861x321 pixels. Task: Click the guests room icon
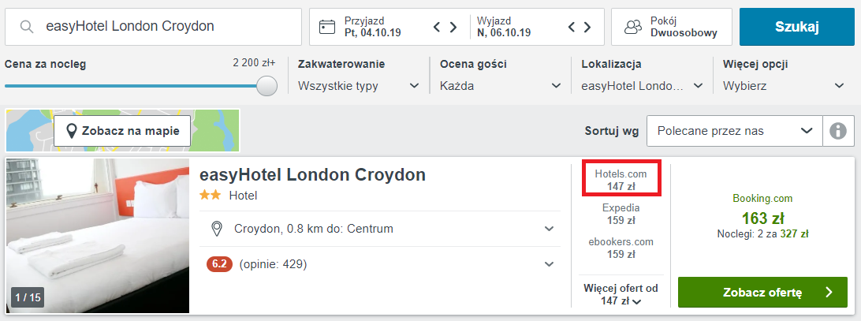pyautogui.click(x=632, y=27)
